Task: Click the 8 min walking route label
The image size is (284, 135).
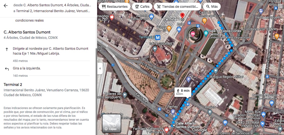Action: tap(183, 92)
